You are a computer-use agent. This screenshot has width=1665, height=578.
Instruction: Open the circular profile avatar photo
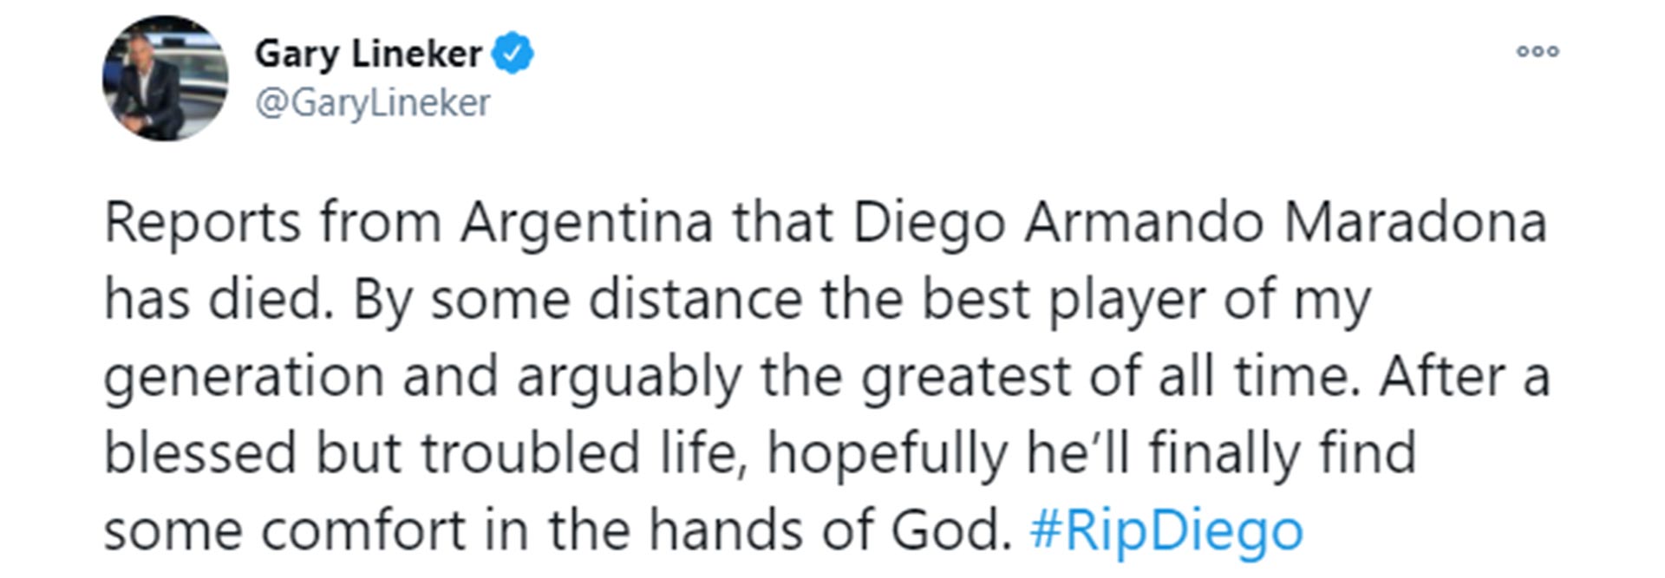point(165,78)
